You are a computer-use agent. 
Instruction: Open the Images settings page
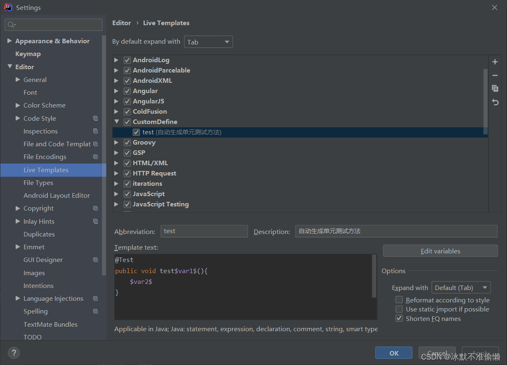pos(34,273)
